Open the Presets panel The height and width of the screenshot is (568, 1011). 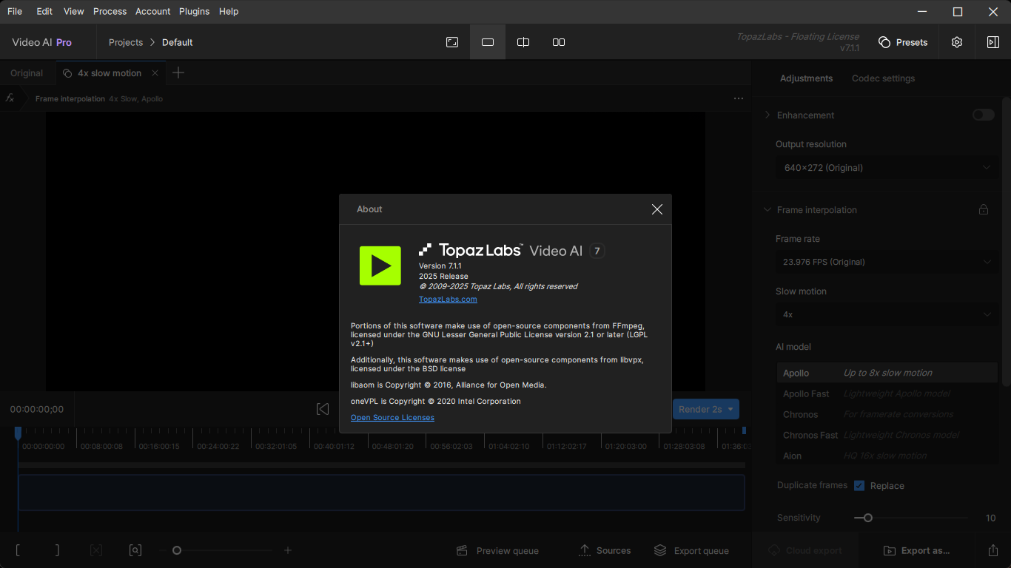tap(903, 42)
